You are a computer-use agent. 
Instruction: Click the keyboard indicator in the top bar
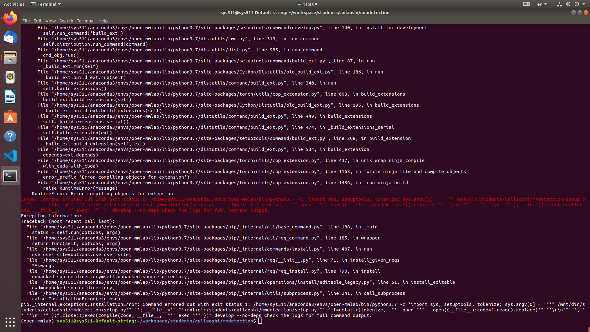pos(526,4)
